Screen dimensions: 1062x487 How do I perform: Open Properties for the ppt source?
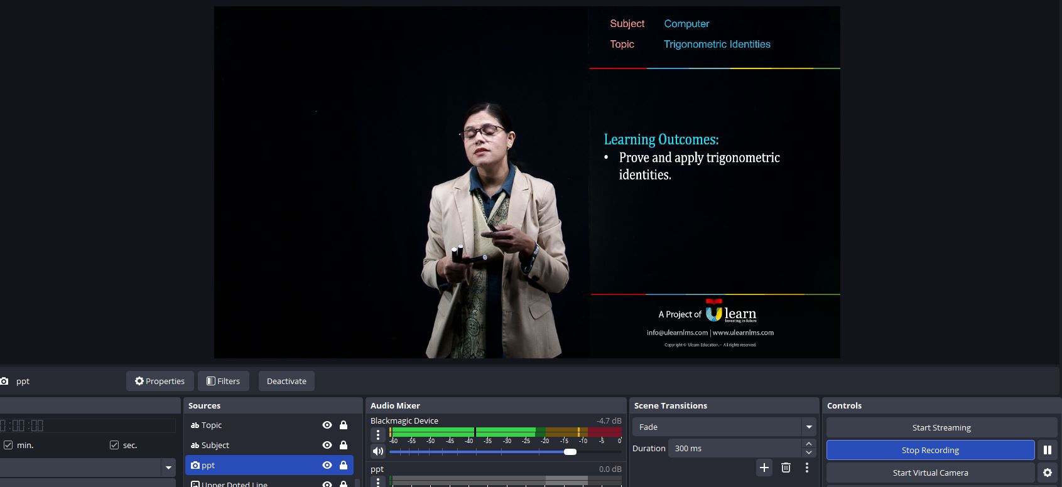(x=160, y=381)
